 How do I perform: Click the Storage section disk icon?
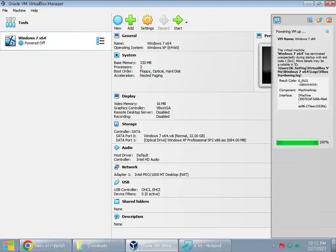116,124
